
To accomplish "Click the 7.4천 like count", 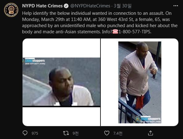I will [118, 133].
